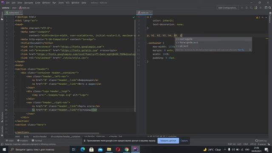Click the tool windows quick access icon in status bar
This screenshot has width=272, height=153.
coord(2,144)
